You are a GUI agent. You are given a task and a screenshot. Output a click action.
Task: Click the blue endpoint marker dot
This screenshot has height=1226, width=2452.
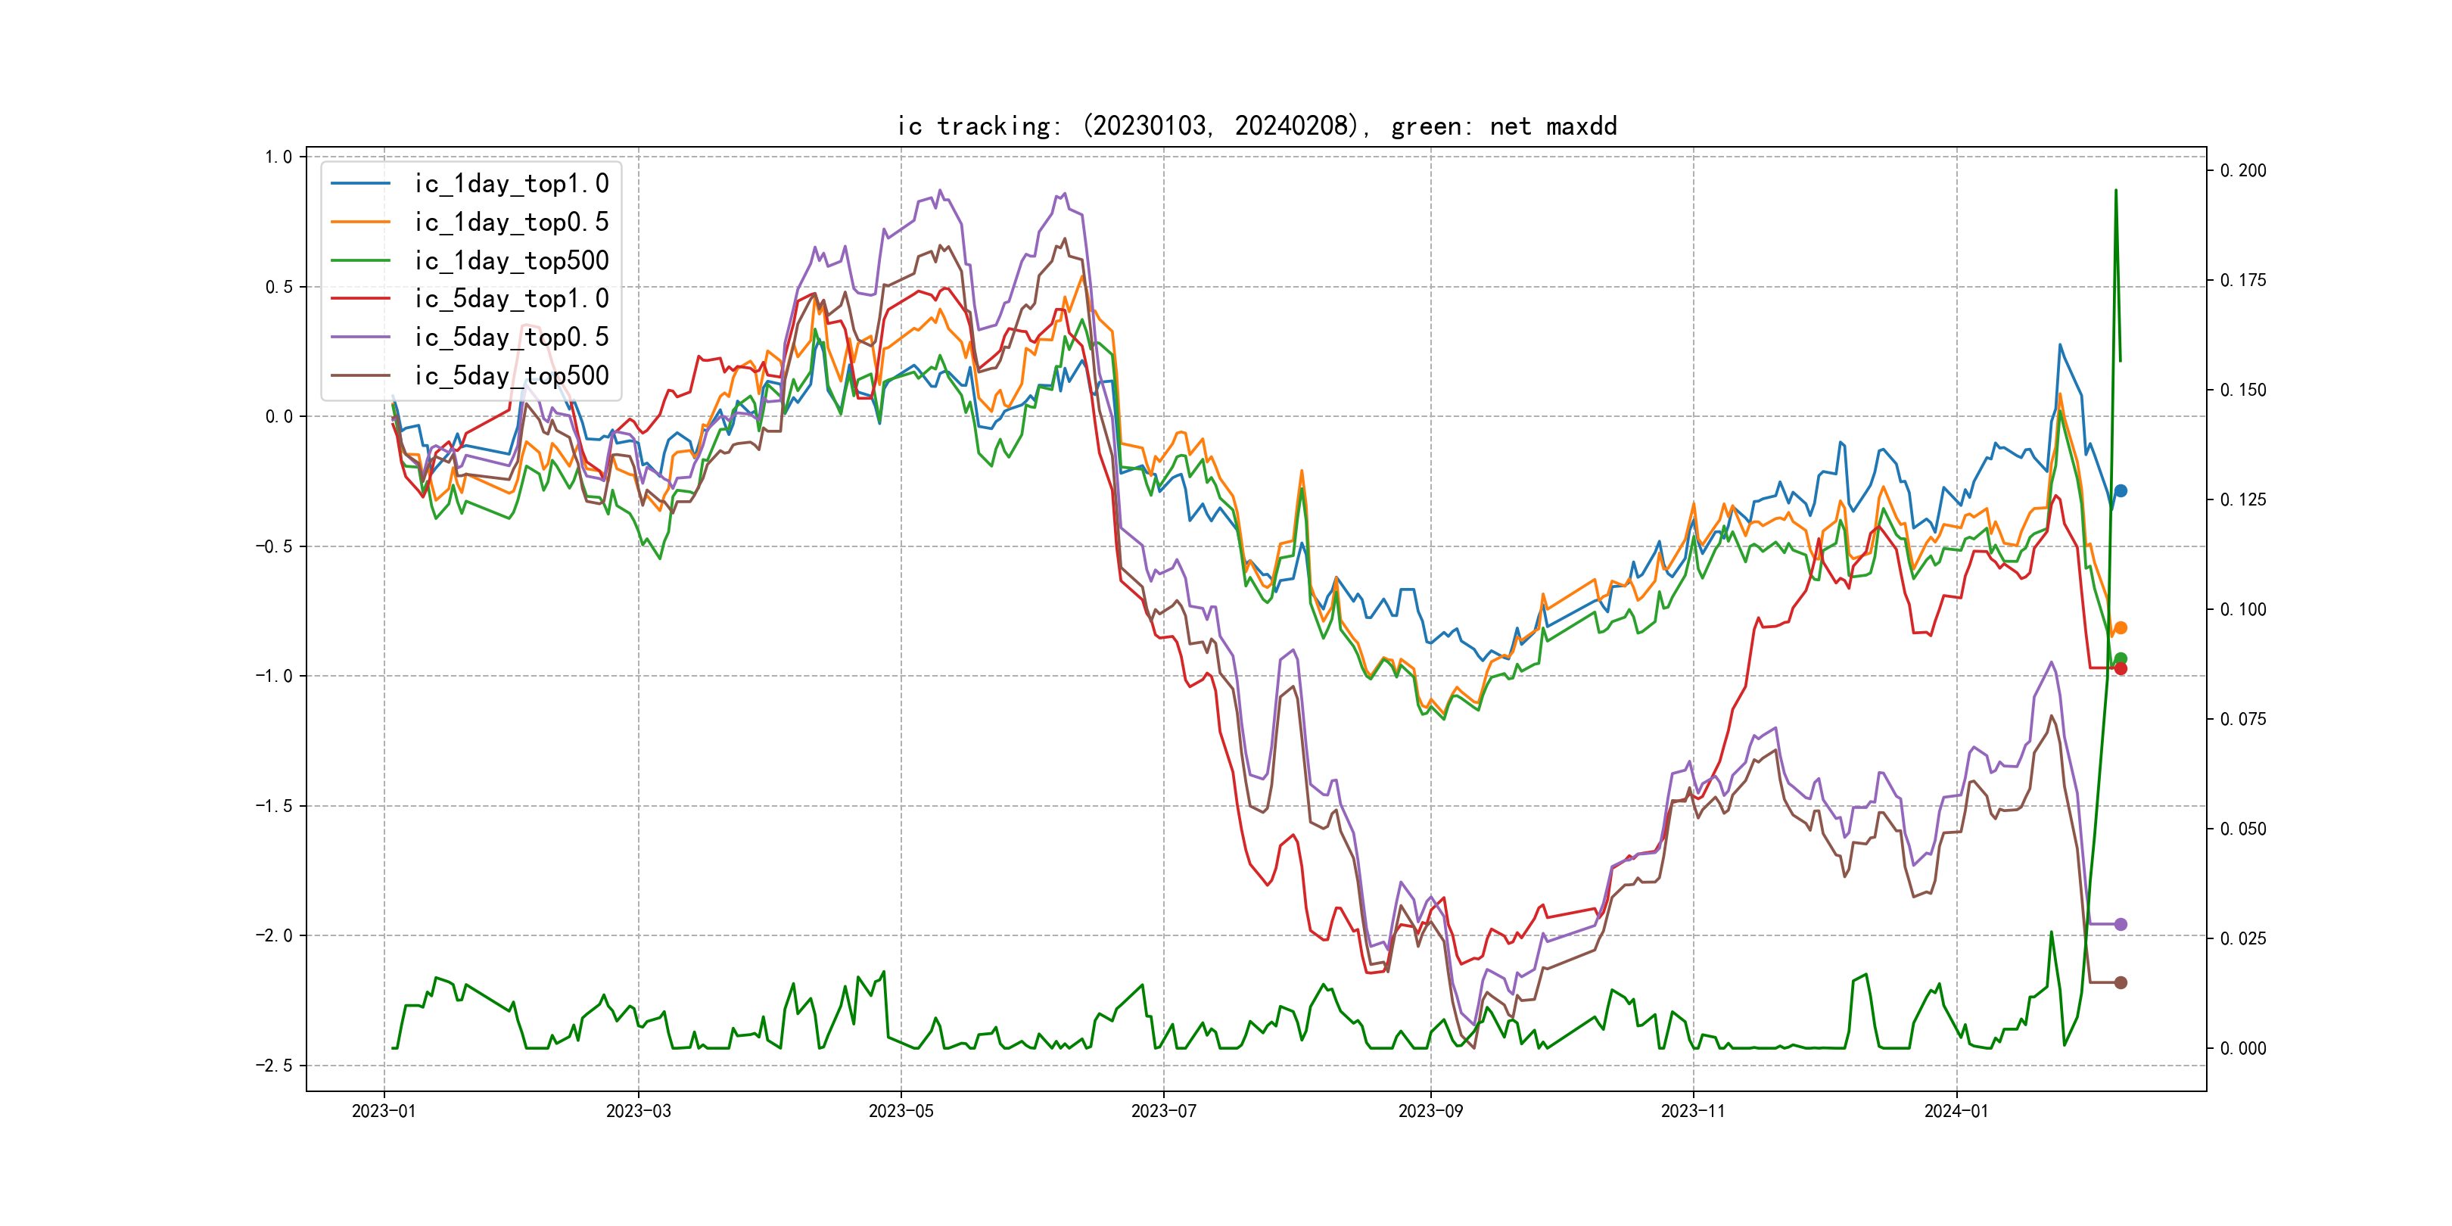(2120, 491)
